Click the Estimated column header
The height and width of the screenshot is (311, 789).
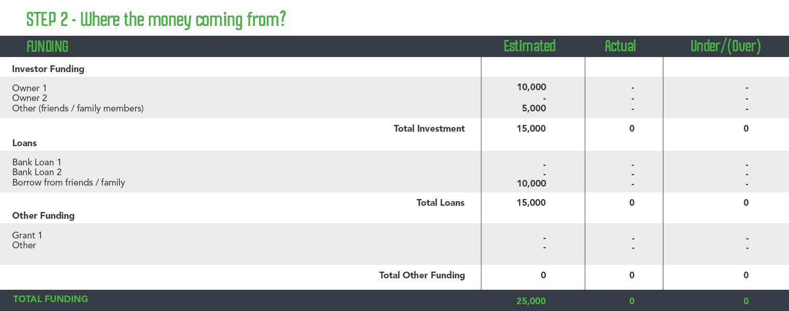tap(529, 46)
